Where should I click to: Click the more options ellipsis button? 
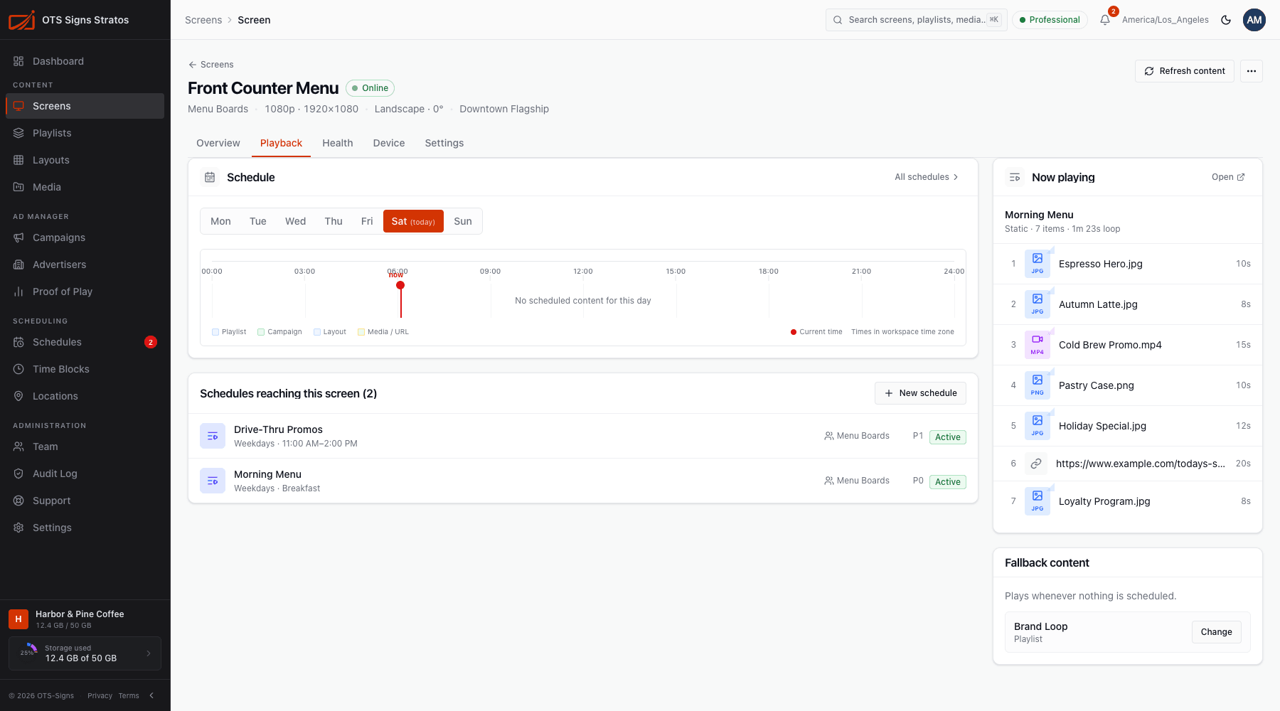tap(1252, 71)
